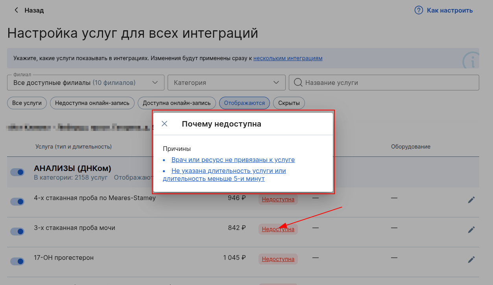Edit '3-х стаканная проба мочи' pencil icon
The width and height of the screenshot is (493, 285).
click(471, 230)
